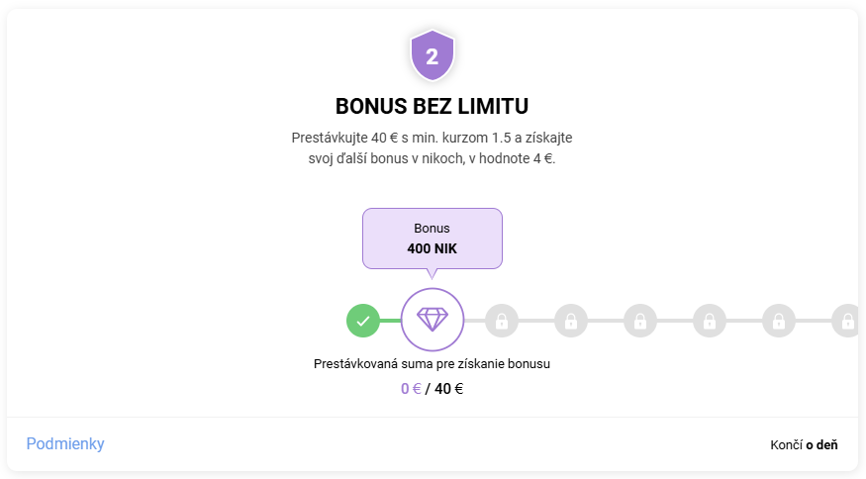Click the 0 € wagered amount
This screenshot has height=479, width=866.
411,389
